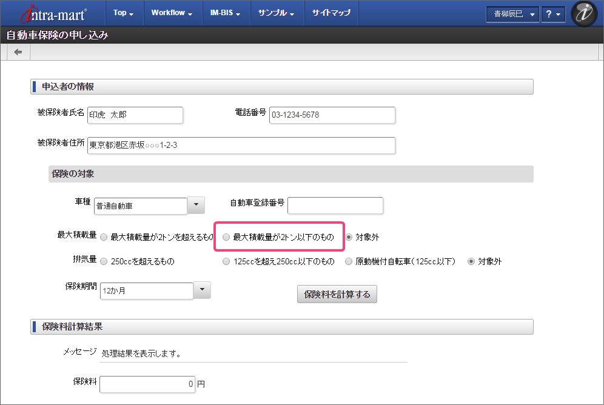Open the 青柳辰巳 user menu
The height and width of the screenshot is (405, 604).
coord(512,14)
